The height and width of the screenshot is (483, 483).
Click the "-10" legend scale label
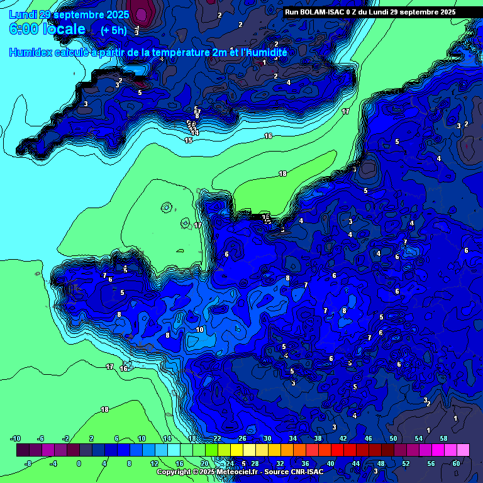tap(16, 438)
